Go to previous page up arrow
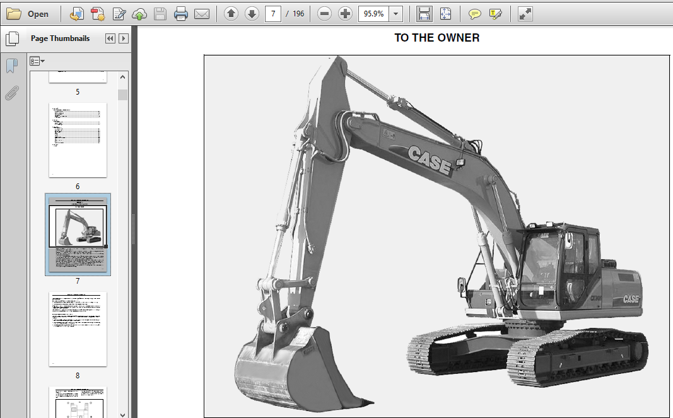This screenshot has height=418, width=673. pyautogui.click(x=231, y=14)
